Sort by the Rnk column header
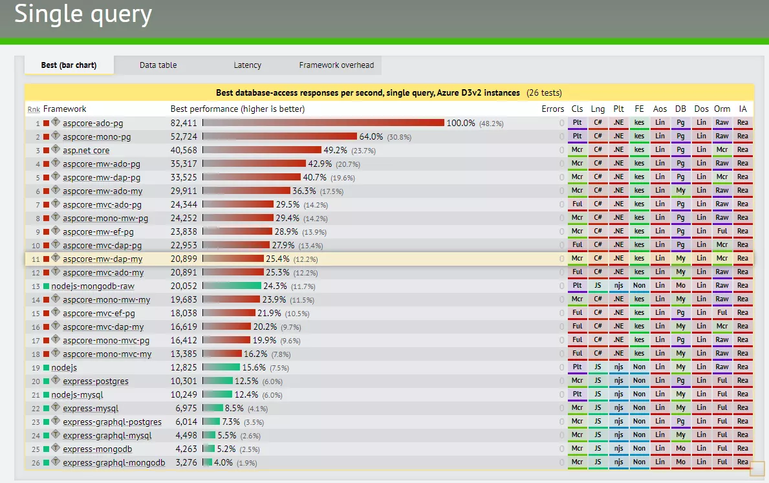This screenshot has width=769, height=483. click(x=34, y=109)
